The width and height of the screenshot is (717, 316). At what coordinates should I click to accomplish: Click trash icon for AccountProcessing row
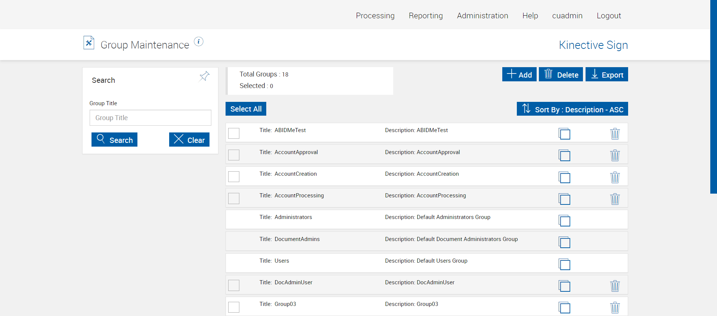tap(615, 199)
